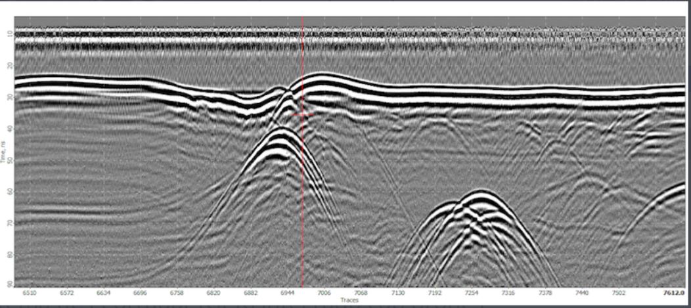This screenshot has width=691, height=308.
Task: Pick the apex of the large central hyperbola
Action: point(281,130)
